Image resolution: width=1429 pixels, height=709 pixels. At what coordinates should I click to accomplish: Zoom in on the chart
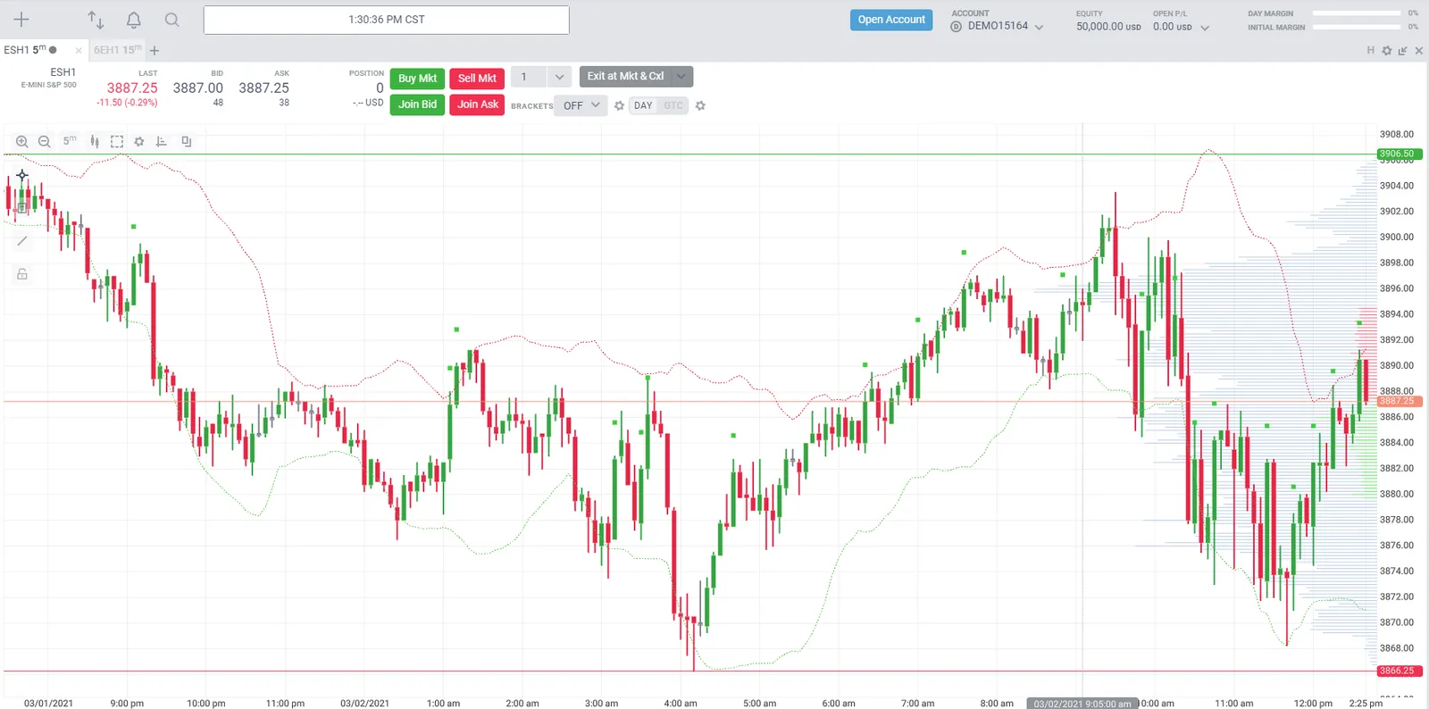22,141
